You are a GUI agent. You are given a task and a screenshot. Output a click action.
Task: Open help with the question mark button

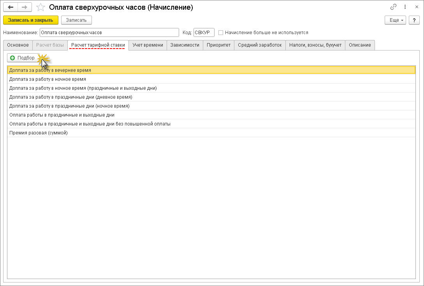coord(414,20)
